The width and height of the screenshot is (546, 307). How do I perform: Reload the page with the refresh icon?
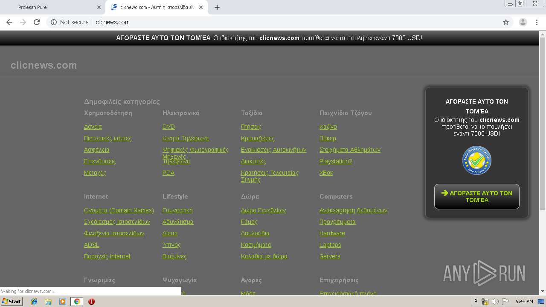click(37, 22)
